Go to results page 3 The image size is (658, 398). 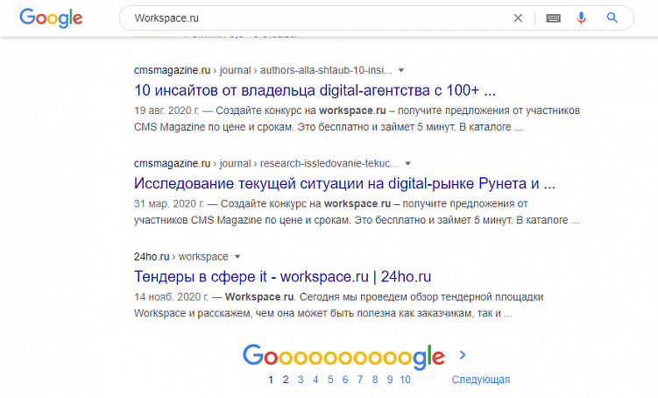301,380
